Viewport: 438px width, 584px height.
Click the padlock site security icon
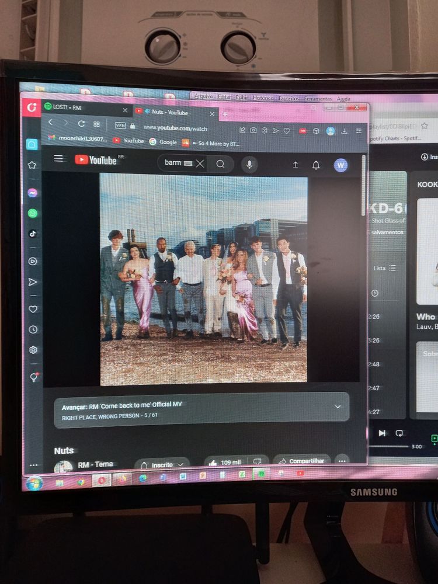133,126
